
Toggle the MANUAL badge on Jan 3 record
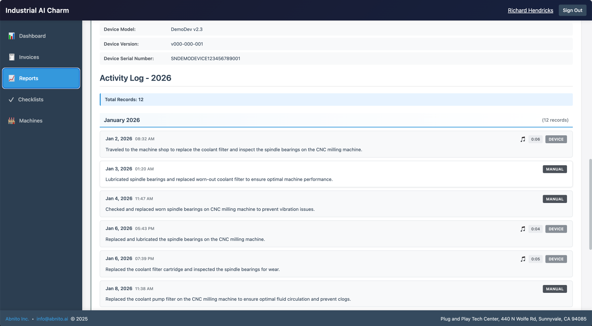point(555,169)
